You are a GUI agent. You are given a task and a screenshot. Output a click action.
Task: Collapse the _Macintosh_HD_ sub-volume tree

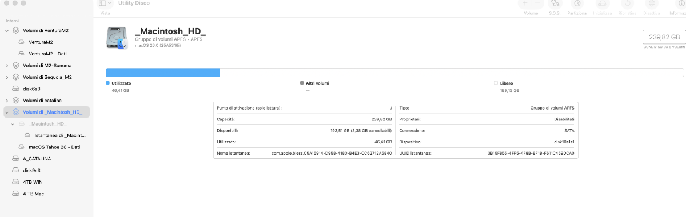[13, 124]
